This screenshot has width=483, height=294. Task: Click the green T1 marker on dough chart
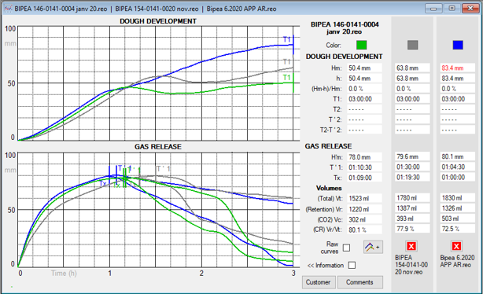[x=287, y=77]
